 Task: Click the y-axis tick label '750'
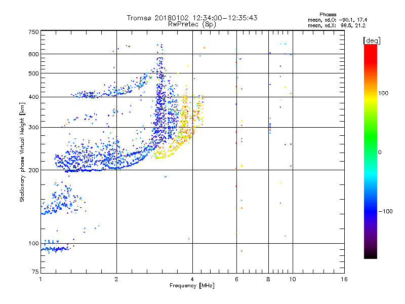pyautogui.click(x=33, y=32)
